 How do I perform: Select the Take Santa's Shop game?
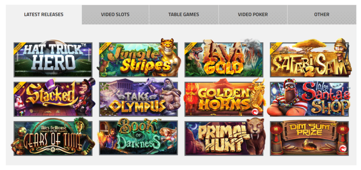point(310,99)
